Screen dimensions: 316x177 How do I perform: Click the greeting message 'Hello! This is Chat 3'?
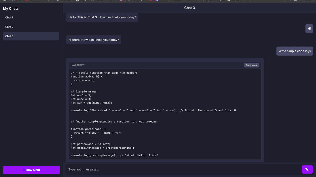pos(102,17)
